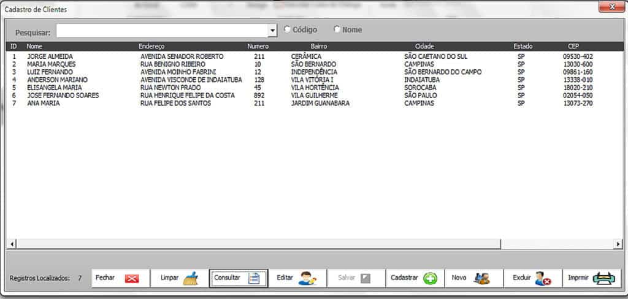
Task: Click the CEP 09530-402 cell
Action: point(578,57)
